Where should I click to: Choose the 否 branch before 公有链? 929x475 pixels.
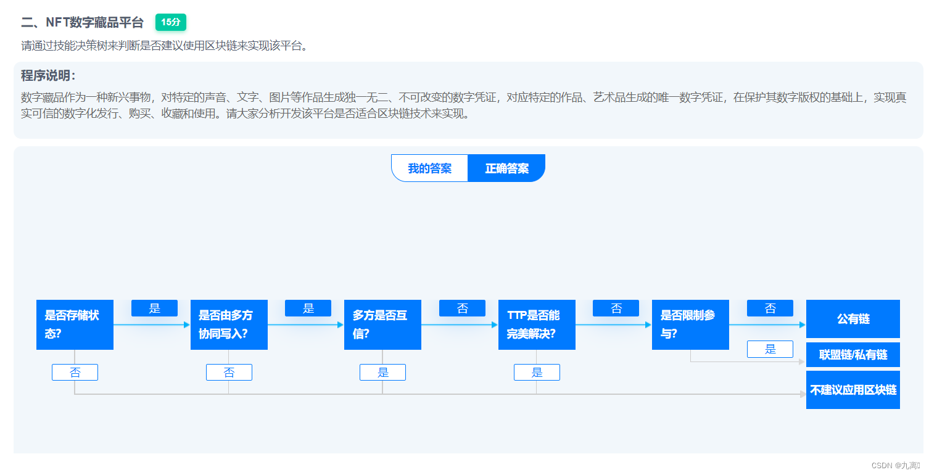[770, 308]
